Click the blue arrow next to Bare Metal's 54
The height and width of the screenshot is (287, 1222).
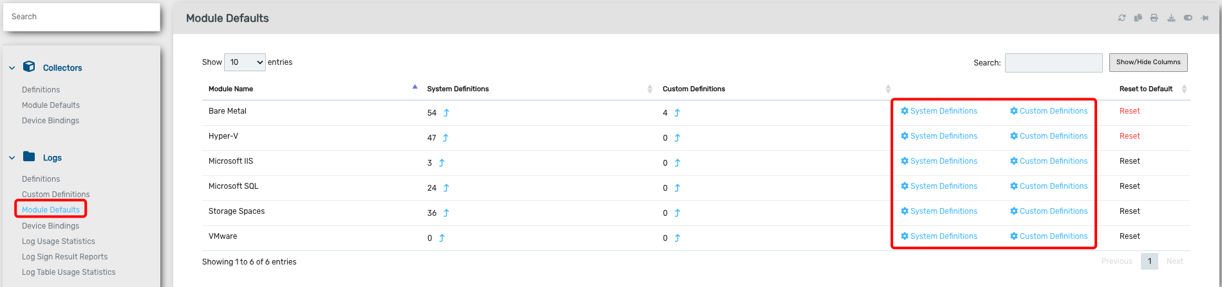pos(446,113)
